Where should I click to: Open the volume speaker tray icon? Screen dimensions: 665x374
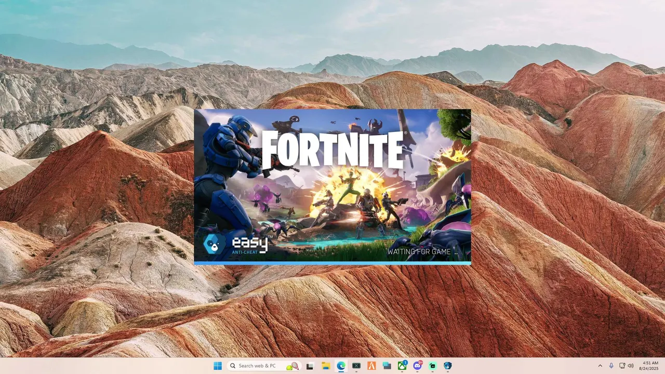[631, 366]
